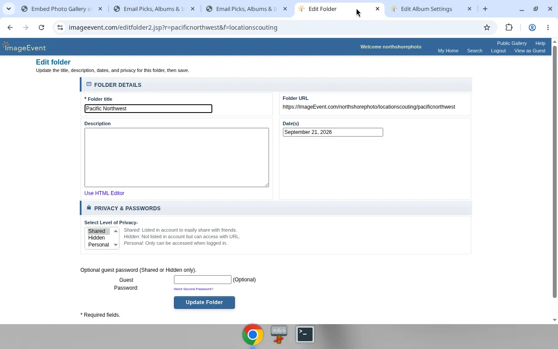Open the middle taskbar application icon
Image resolution: width=558 pixels, height=349 pixels.
(x=279, y=335)
